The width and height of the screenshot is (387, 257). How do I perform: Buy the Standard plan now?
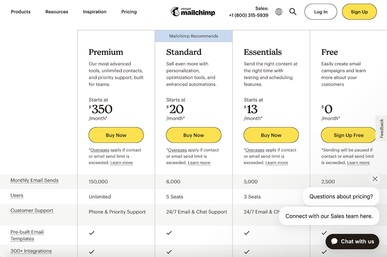click(193, 135)
